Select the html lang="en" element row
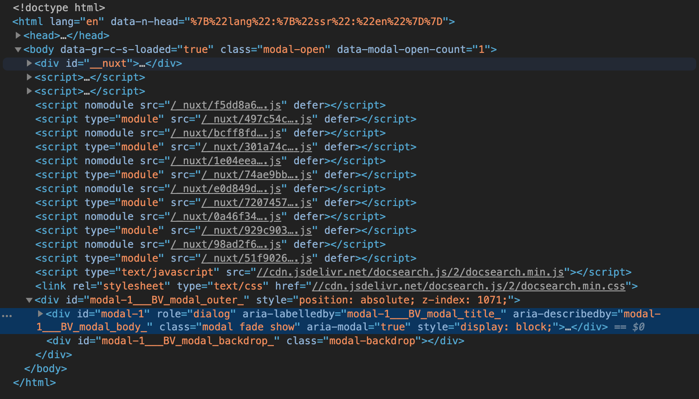Viewport: 699px width, 399px height. point(234,22)
